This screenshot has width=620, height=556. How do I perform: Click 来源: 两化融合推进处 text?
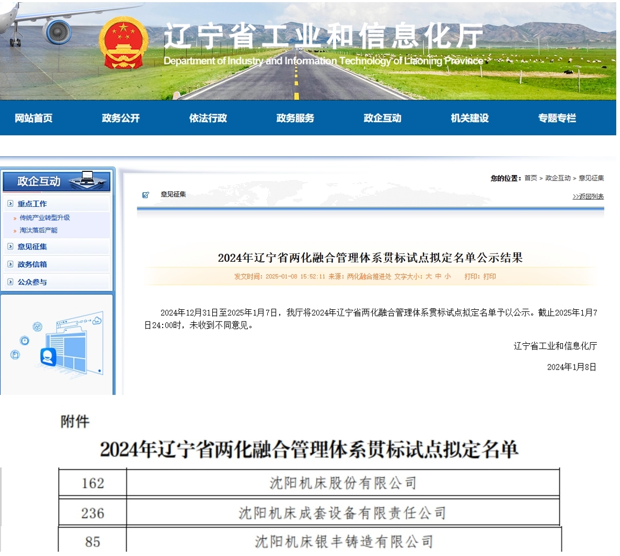[x=360, y=276]
